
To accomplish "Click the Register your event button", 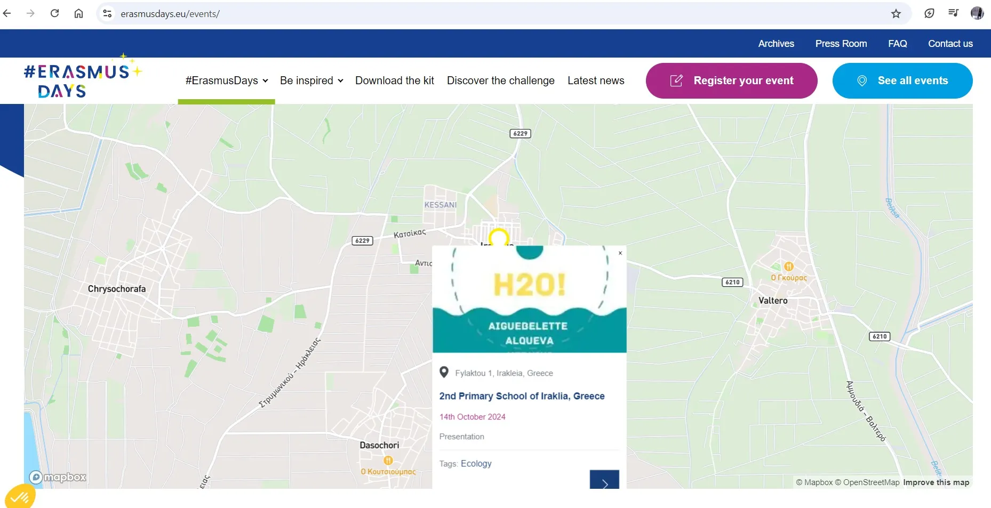I will 731,80.
